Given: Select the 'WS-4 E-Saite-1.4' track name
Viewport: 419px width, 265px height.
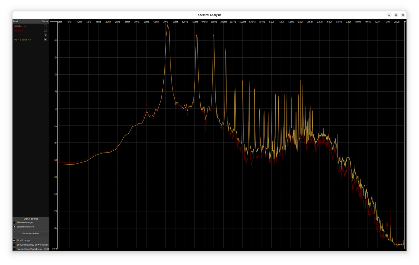Looking at the screenshot, I should (x=22, y=40).
